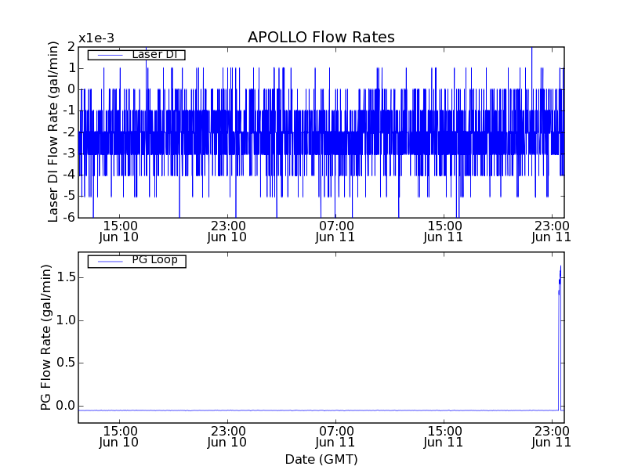Click '15:00 Jun 10' below the Laser DI plot

coord(119,231)
